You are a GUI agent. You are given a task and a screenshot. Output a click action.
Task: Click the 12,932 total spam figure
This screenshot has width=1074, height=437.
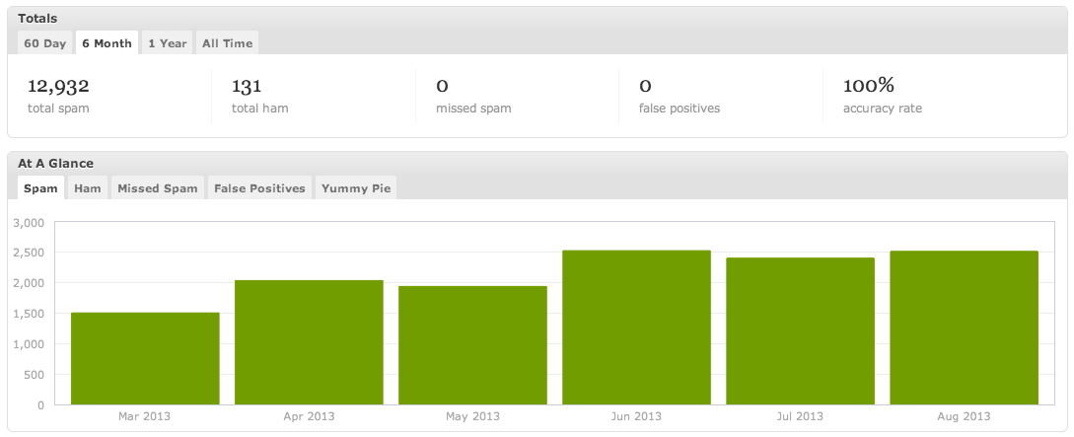pyautogui.click(x=58, y=87)
